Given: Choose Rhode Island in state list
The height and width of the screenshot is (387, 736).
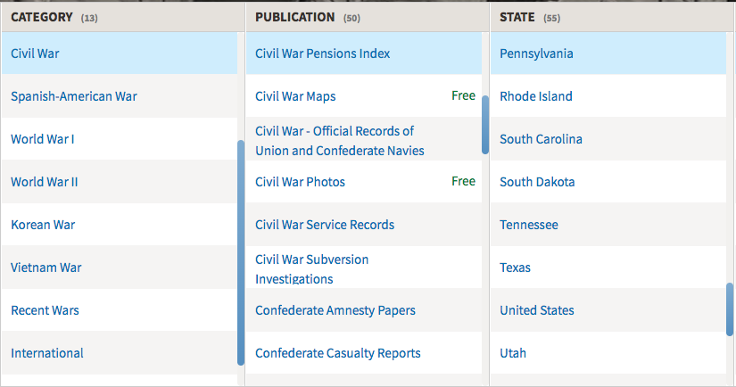Looking at the screenshot, I should 608,96.
